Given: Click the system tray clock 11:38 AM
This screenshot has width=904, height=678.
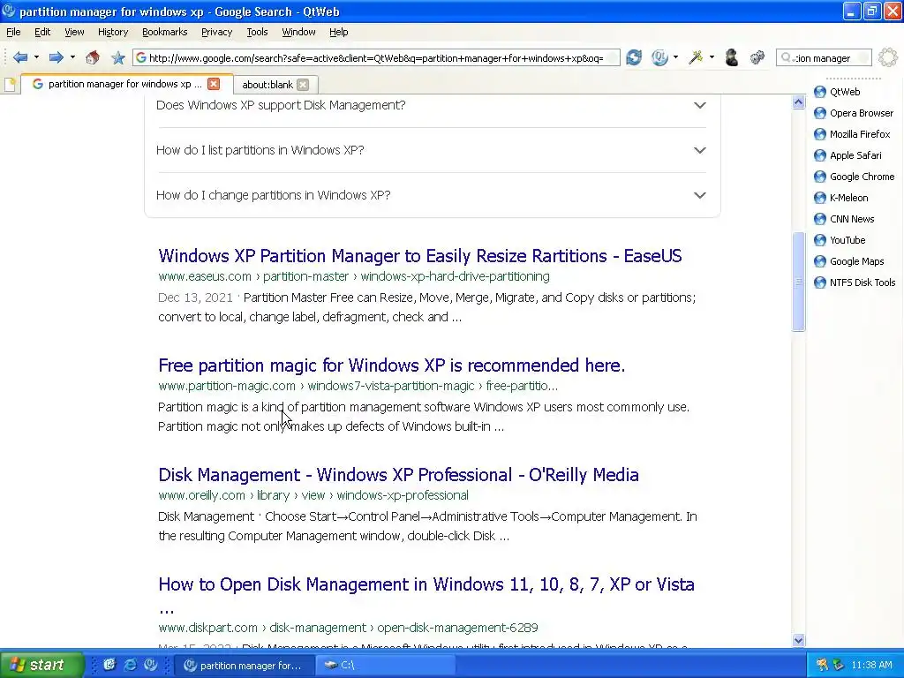Looking at the screenshot, I should 871,665.
